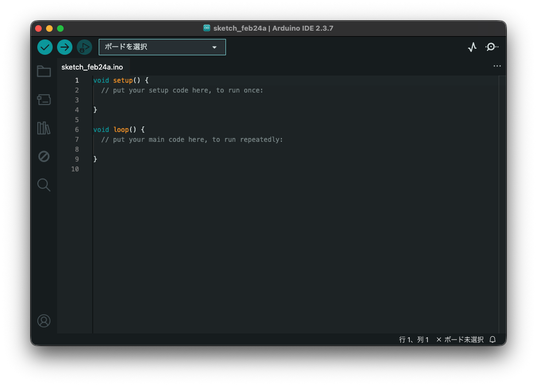This screenshot has height=386, width=537.
Task: Click the Upload arrow button
Action: [65, 47]
